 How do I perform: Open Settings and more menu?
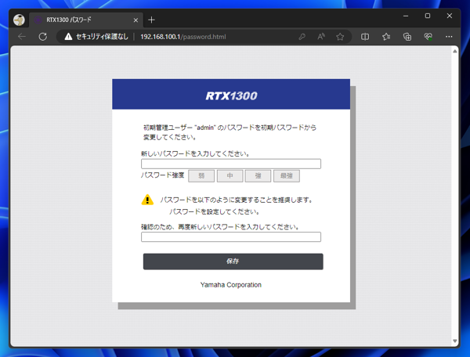point(449,37)
